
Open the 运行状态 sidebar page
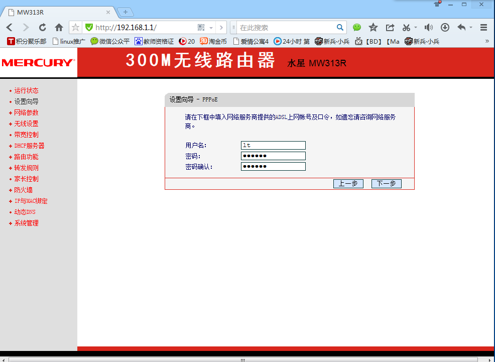26,90
